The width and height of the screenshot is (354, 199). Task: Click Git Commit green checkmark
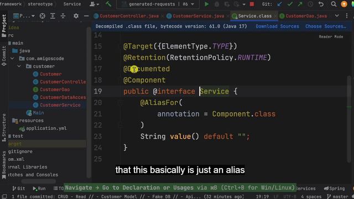coord(290,4)
